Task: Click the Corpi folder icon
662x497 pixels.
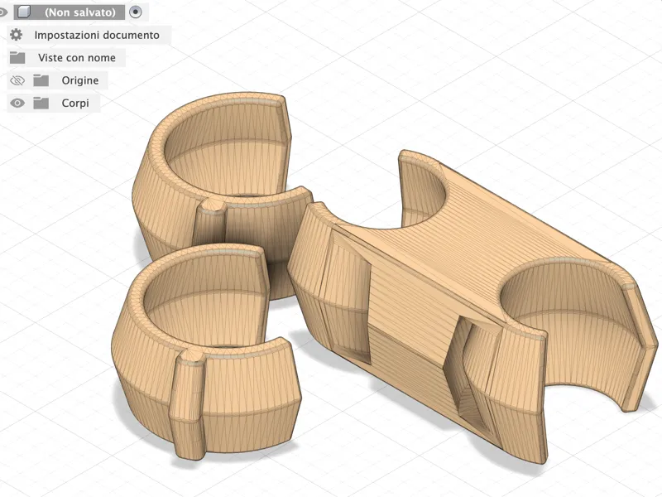Action: 41,103
